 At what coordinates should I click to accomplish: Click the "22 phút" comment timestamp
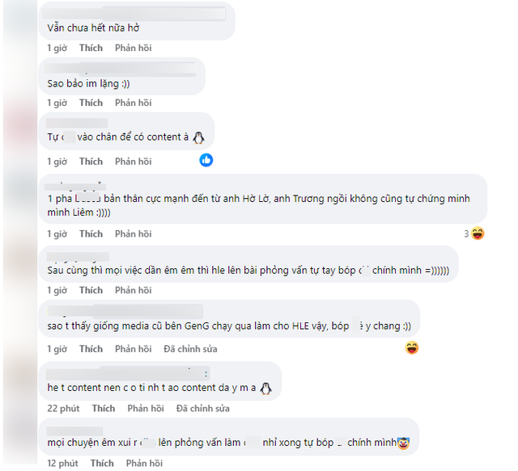coord(62,409)
